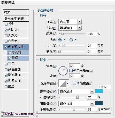Open the 纹理 sub-item settings
This screenshot has width=115, height=118.
[x=15, y=58]
